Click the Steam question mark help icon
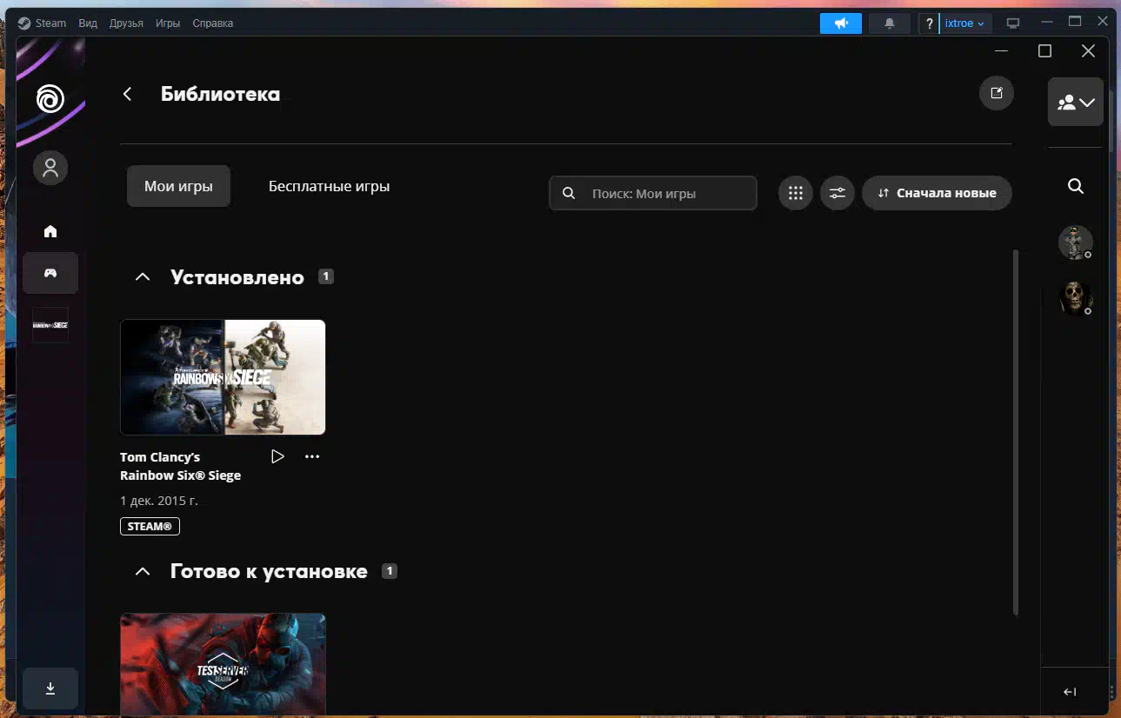 [930, 23]
